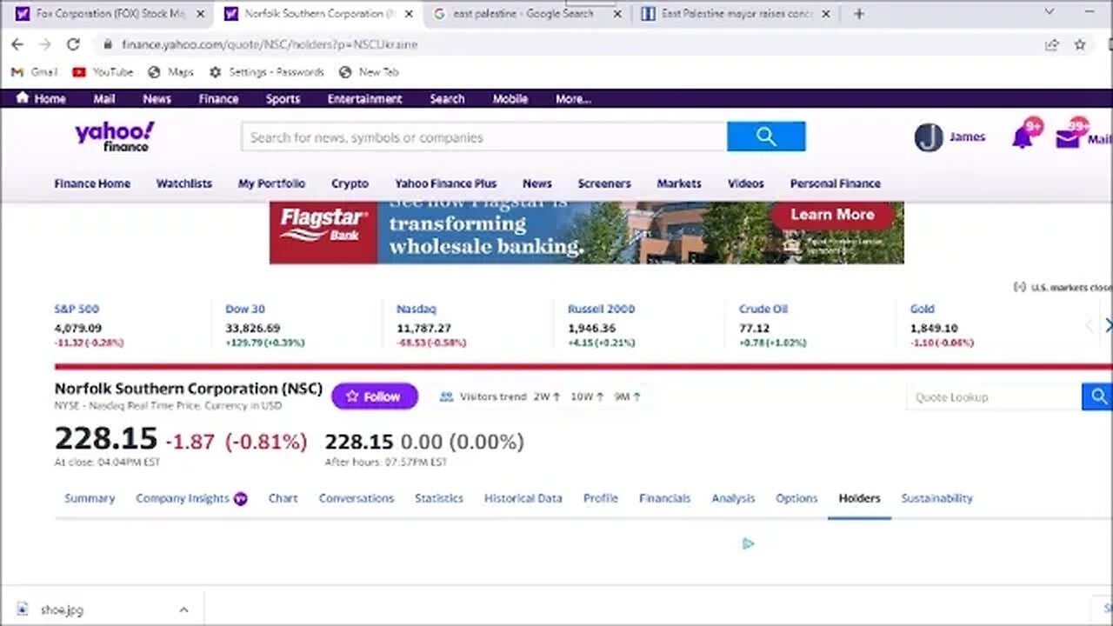Open New Tab bookmark
The height and width of the screenshot is (626, 1113).
pyautogui.click(x=369, y=72)
